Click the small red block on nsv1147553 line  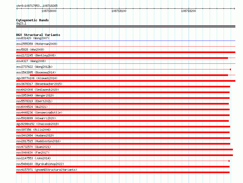coord(229,161)
